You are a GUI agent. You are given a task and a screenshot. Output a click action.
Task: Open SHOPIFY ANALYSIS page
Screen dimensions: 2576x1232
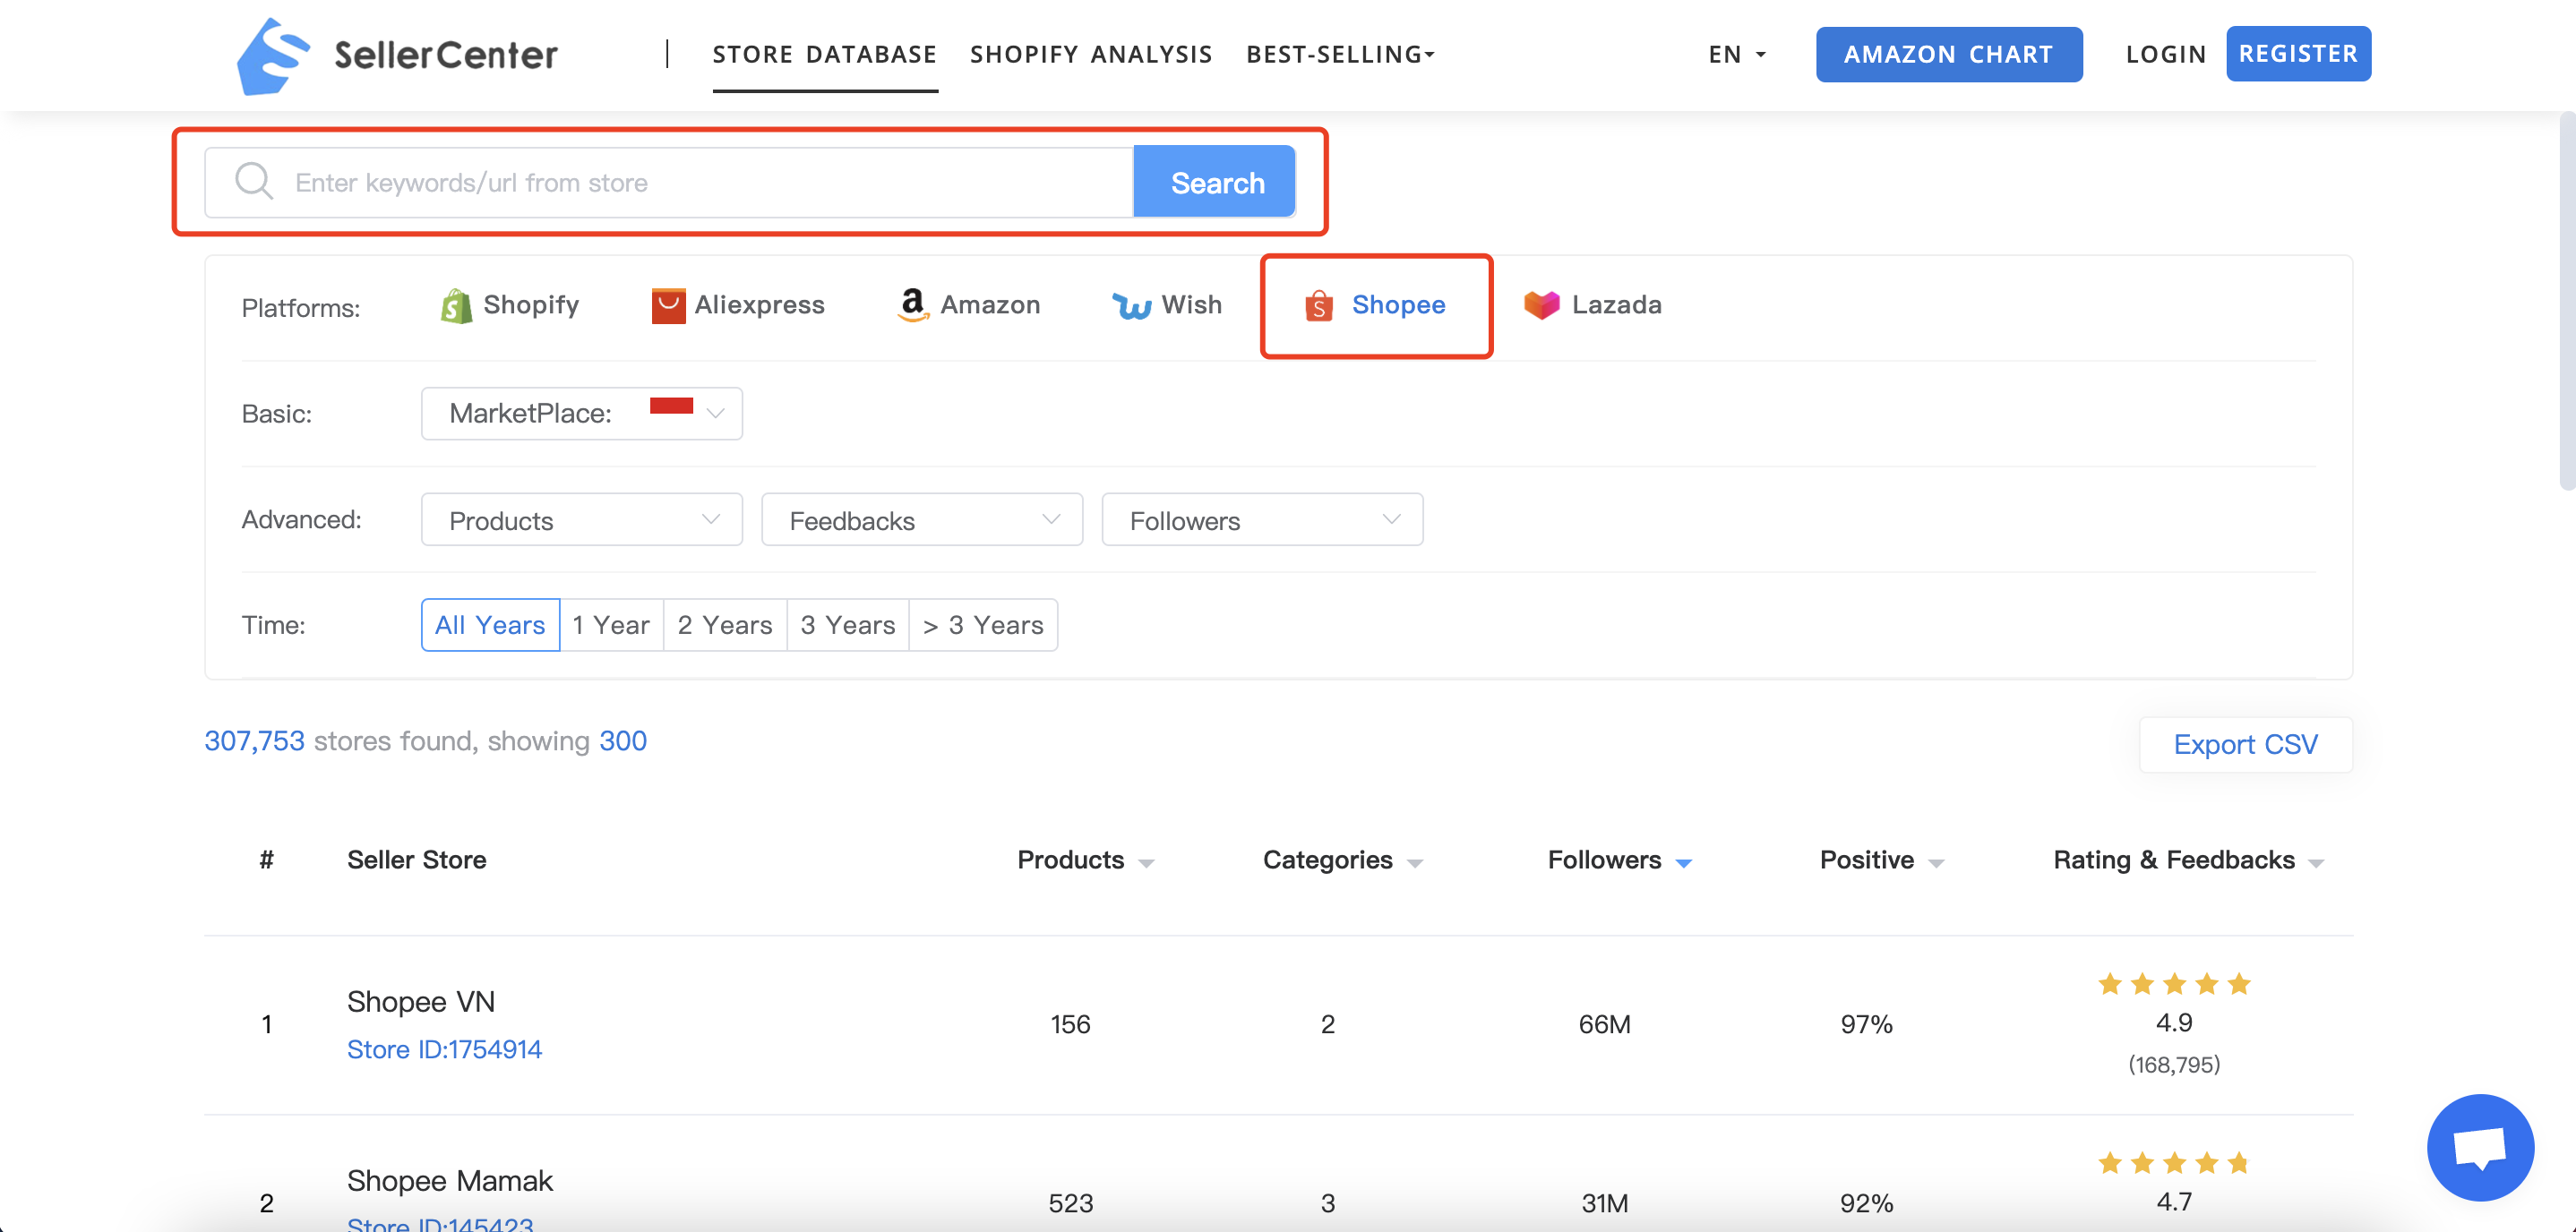[x=1091, y=54]
